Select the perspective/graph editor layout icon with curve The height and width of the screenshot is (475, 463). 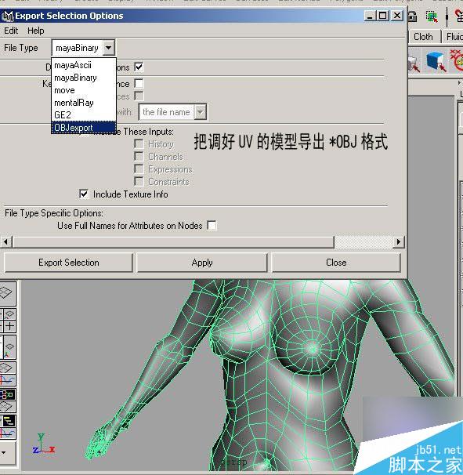[8, 374]
